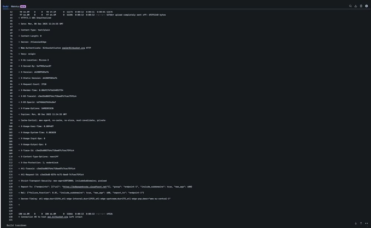Open the dz8aogenkvv6a.cloudfront.net link
The image size is (371, 228).
pos(84,186)
